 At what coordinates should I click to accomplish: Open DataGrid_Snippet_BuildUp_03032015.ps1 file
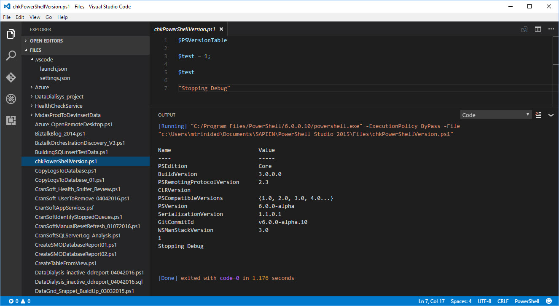click(85, 291)
